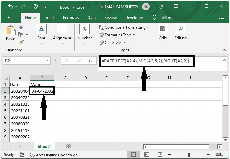
Task: Open the Insert Function fx button
Action: click(90, 61)
